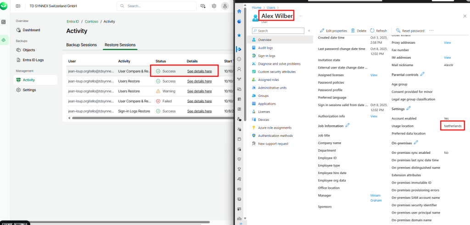Open the Miriam Graham manager link
The width and height of the screenshot is (470, 225).
[375, 198]
